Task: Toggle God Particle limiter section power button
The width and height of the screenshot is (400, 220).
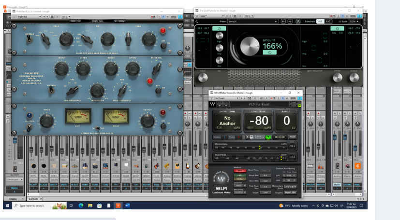Action: (x=337, y=28)
